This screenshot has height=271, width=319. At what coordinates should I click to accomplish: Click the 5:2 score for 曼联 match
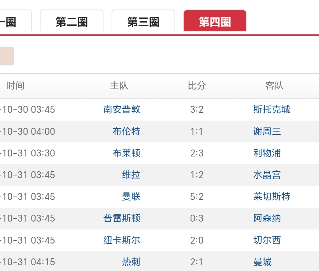pyautogui.click(x=197, y=197)
